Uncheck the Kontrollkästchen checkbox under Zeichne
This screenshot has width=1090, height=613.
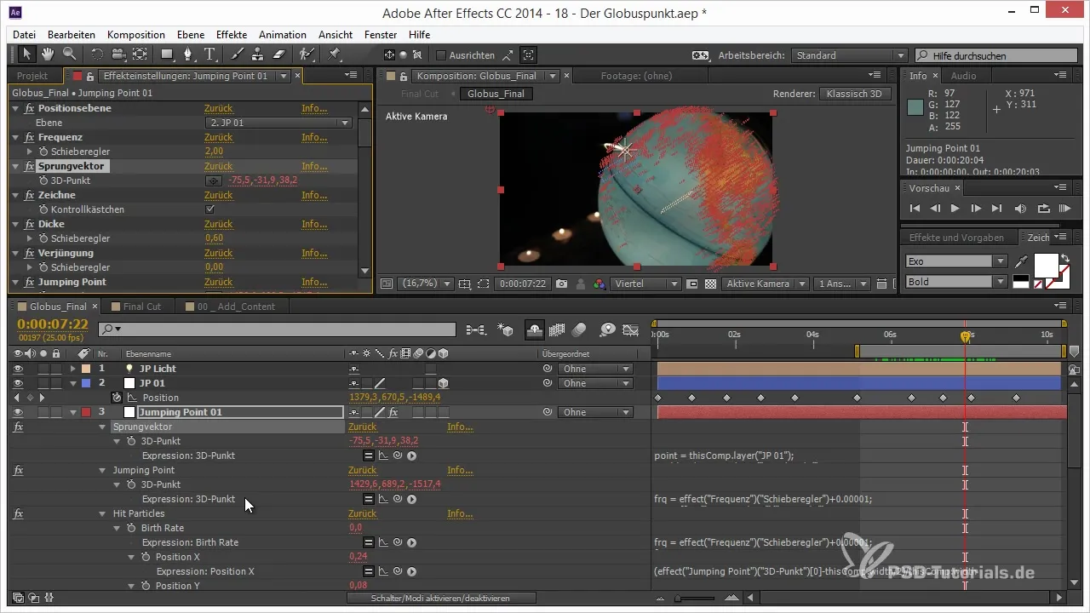pyautogui.click(x=209, y=209)
